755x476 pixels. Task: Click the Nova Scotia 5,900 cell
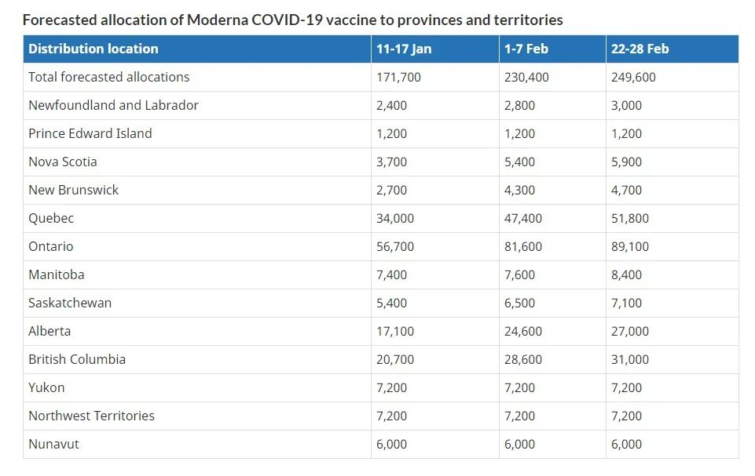coord(626,162)
